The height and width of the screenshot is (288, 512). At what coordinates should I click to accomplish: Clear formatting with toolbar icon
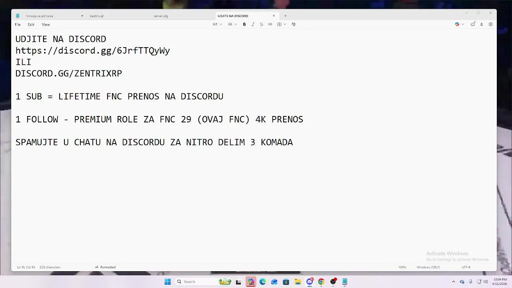pyautogui.click(x=294, y=24)
